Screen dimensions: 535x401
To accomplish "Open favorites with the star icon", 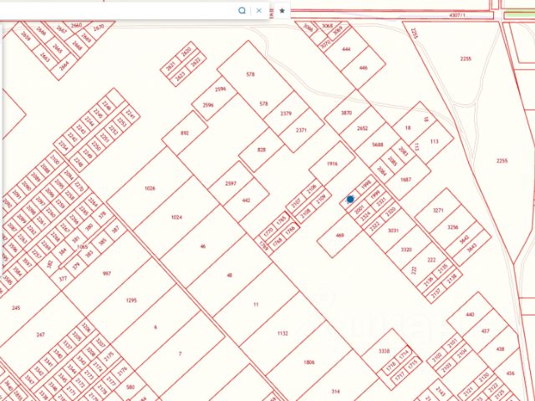I will tap(283, 11).
